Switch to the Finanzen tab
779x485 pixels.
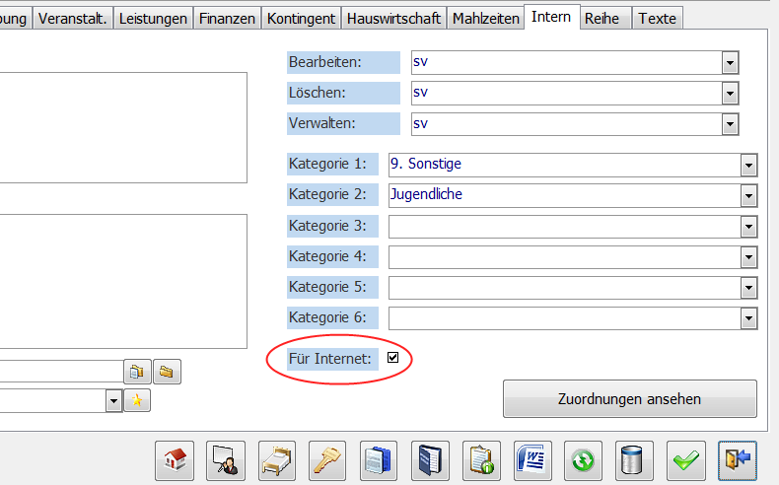[x=227, y=19]
